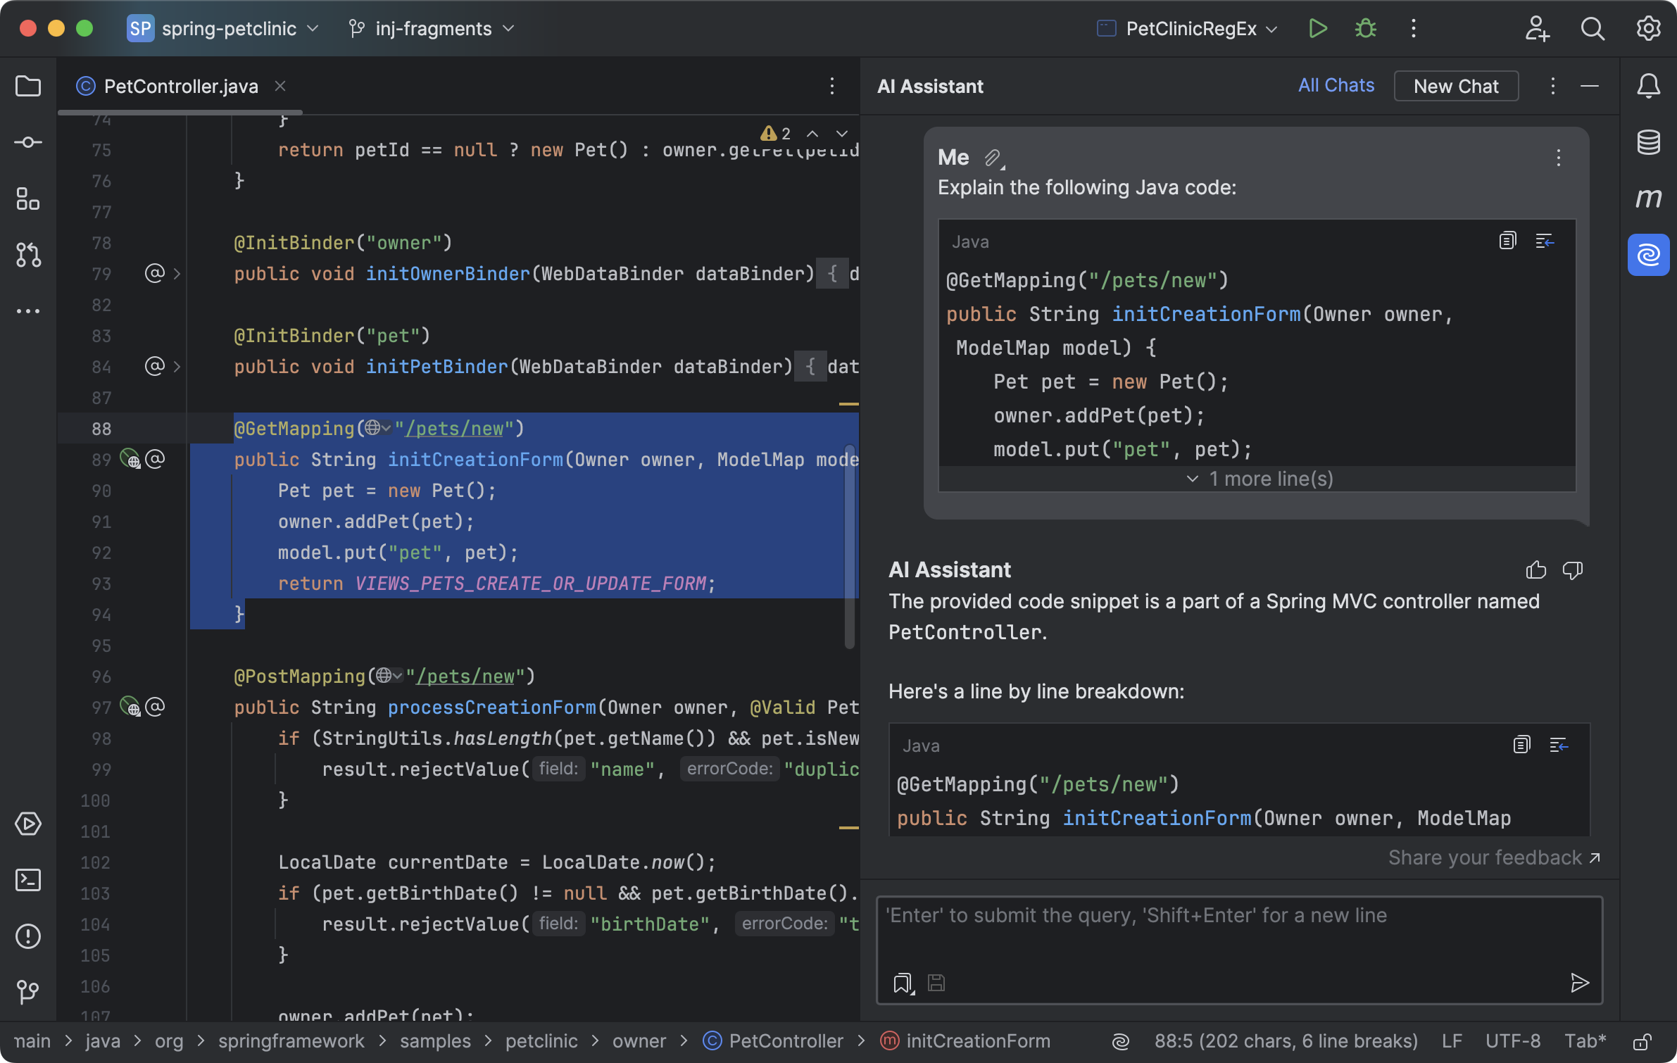Open the Database tool window
Image resolution: width=1677 pixels, height=1063 pixels.
click(x=1648, y=142)
